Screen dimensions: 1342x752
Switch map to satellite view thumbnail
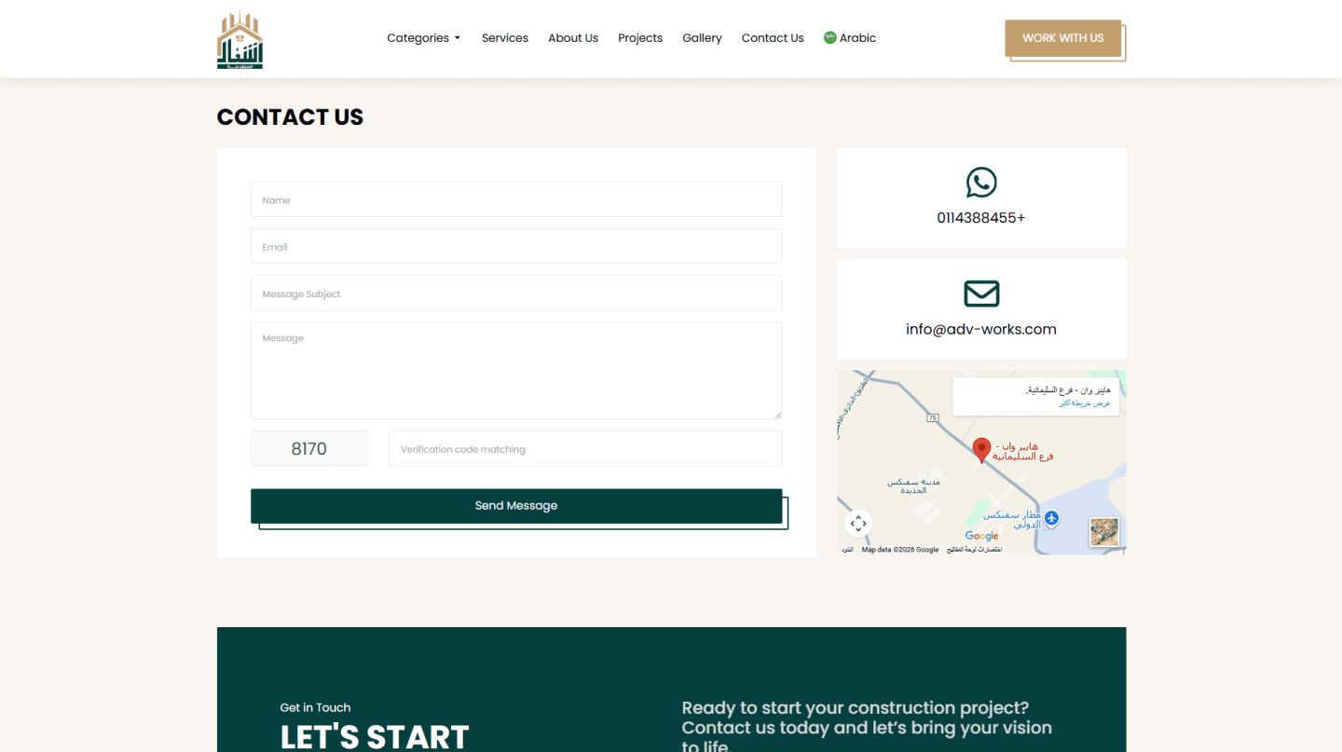pos(1103,532)
